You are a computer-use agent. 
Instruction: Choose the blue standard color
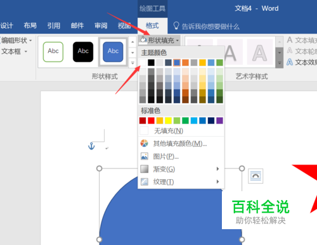pos(202,120)
